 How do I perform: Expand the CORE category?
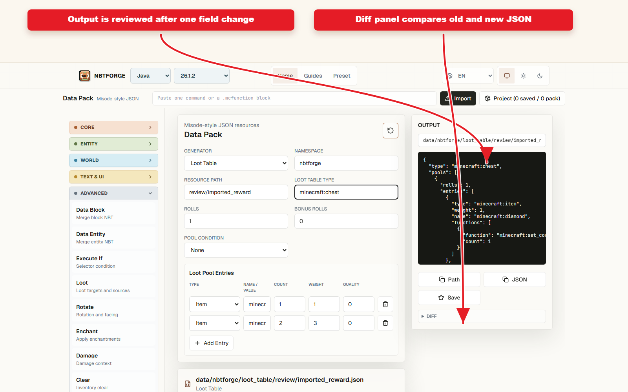[113, 127]
